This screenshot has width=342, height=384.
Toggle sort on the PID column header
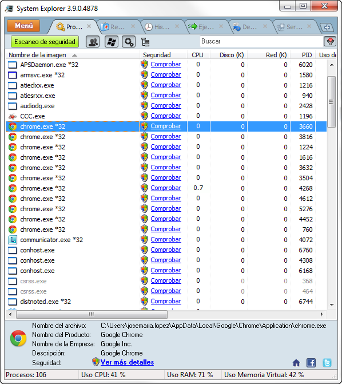click(308, 55)
